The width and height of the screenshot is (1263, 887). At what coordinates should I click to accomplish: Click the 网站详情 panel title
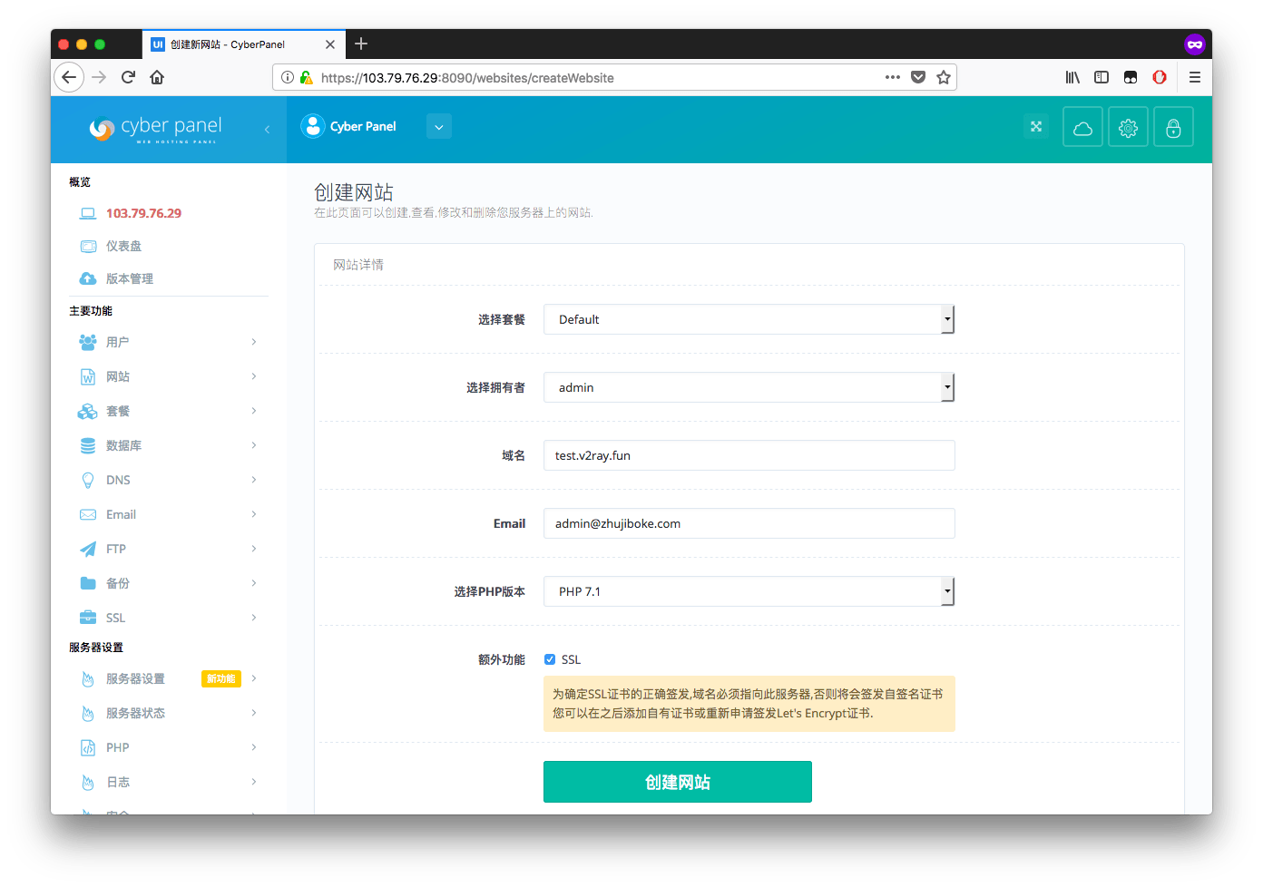click(358, 265)
